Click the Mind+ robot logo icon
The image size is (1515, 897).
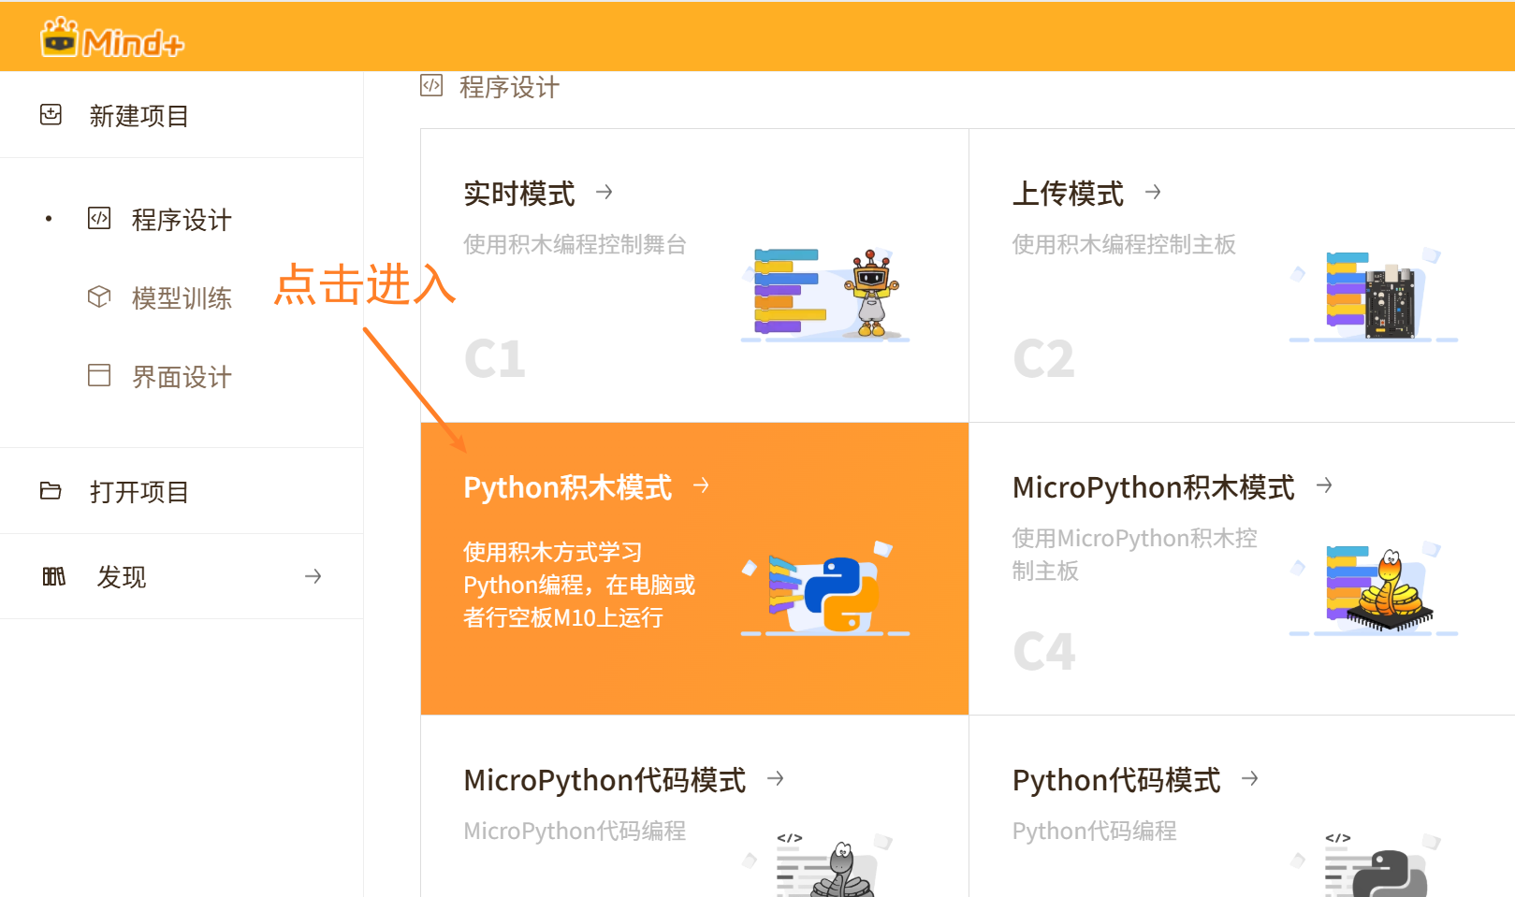click(60, 38)
